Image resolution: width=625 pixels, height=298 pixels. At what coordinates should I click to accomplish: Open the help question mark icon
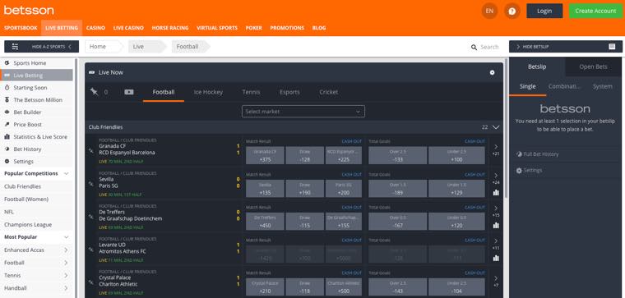click(x=512, y=11)
